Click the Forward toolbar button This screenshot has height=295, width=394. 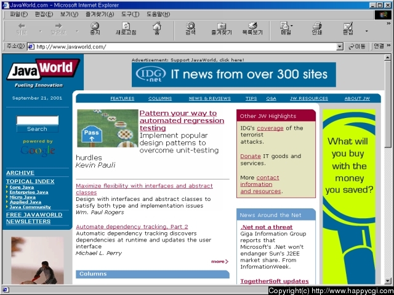coord(58,29)
